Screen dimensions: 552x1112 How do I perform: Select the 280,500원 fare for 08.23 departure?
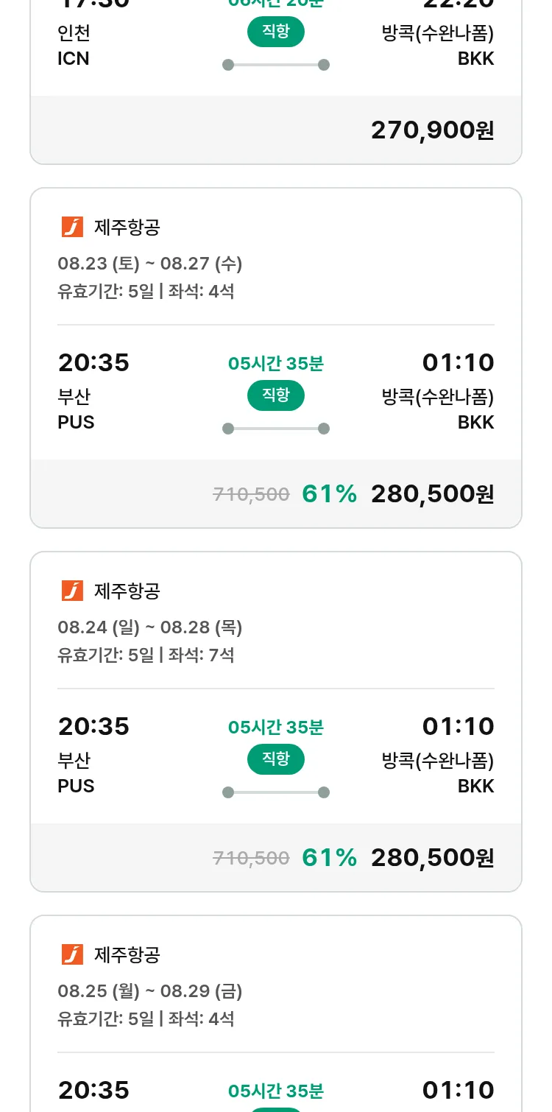point(432,494)
